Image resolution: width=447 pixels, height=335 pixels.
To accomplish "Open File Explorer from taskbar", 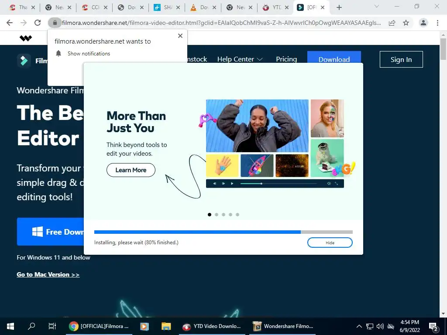I will click(x=166, y=326).
